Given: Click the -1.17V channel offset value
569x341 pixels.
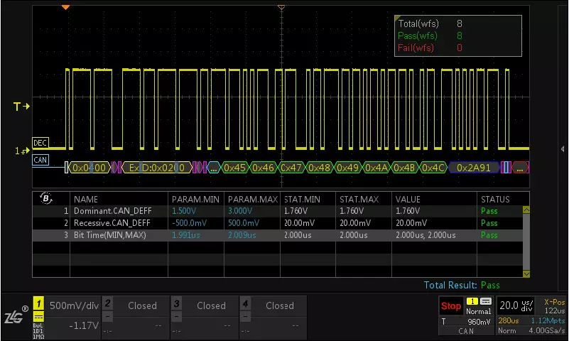Looking at the screenshot, I should point(83,325).
